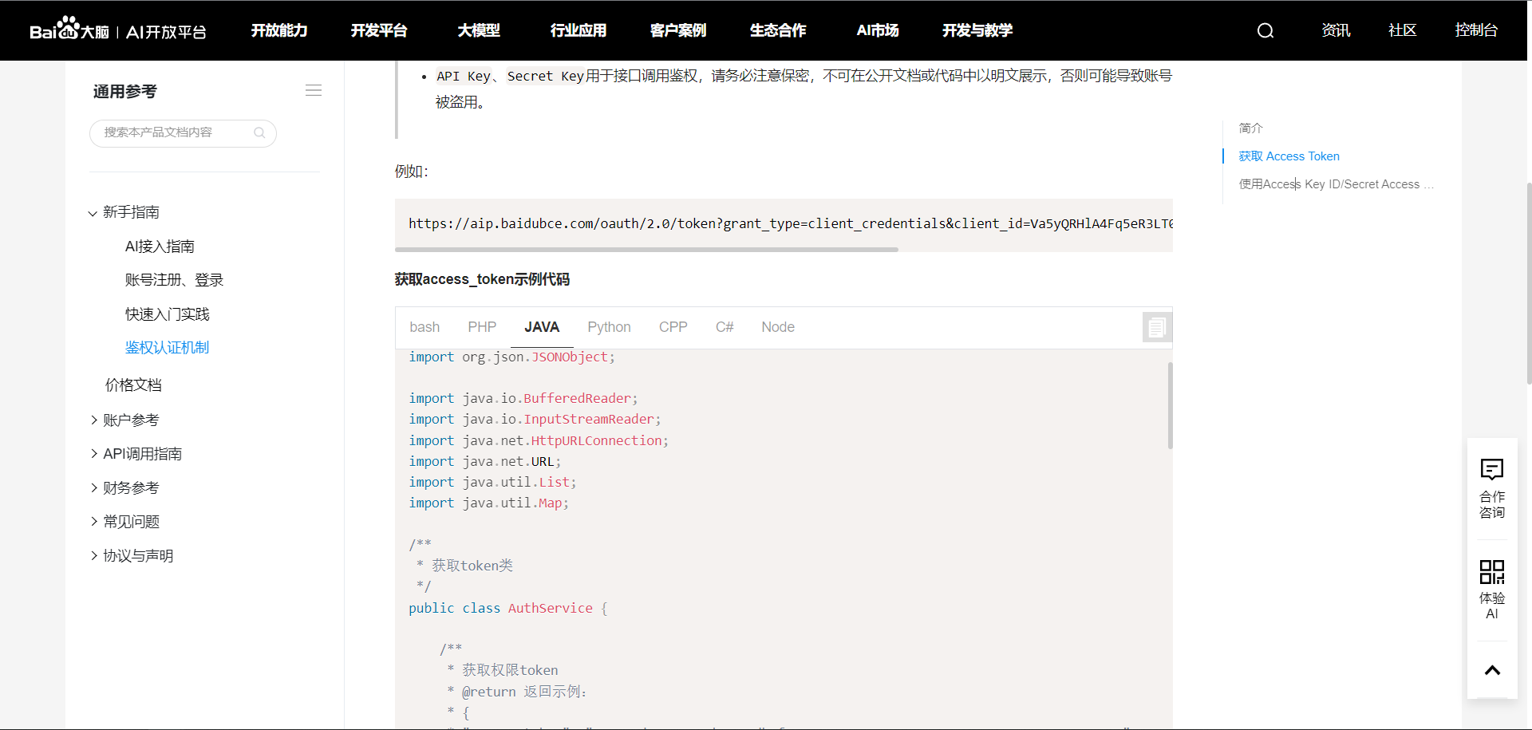Image resolution: width=1532 pixels, height=730 pixels.
Task: Switch to the CPP code tab
Action: point(673,327)
